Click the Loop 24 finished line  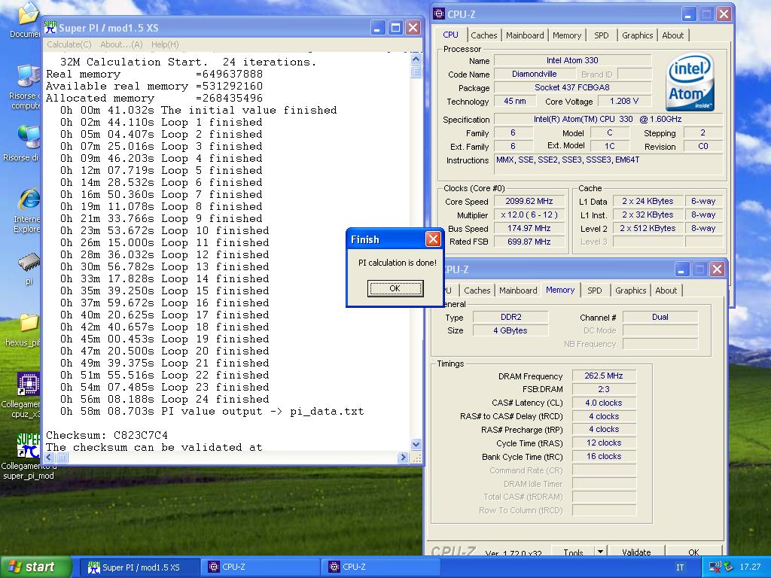click(x=165, y=399)
